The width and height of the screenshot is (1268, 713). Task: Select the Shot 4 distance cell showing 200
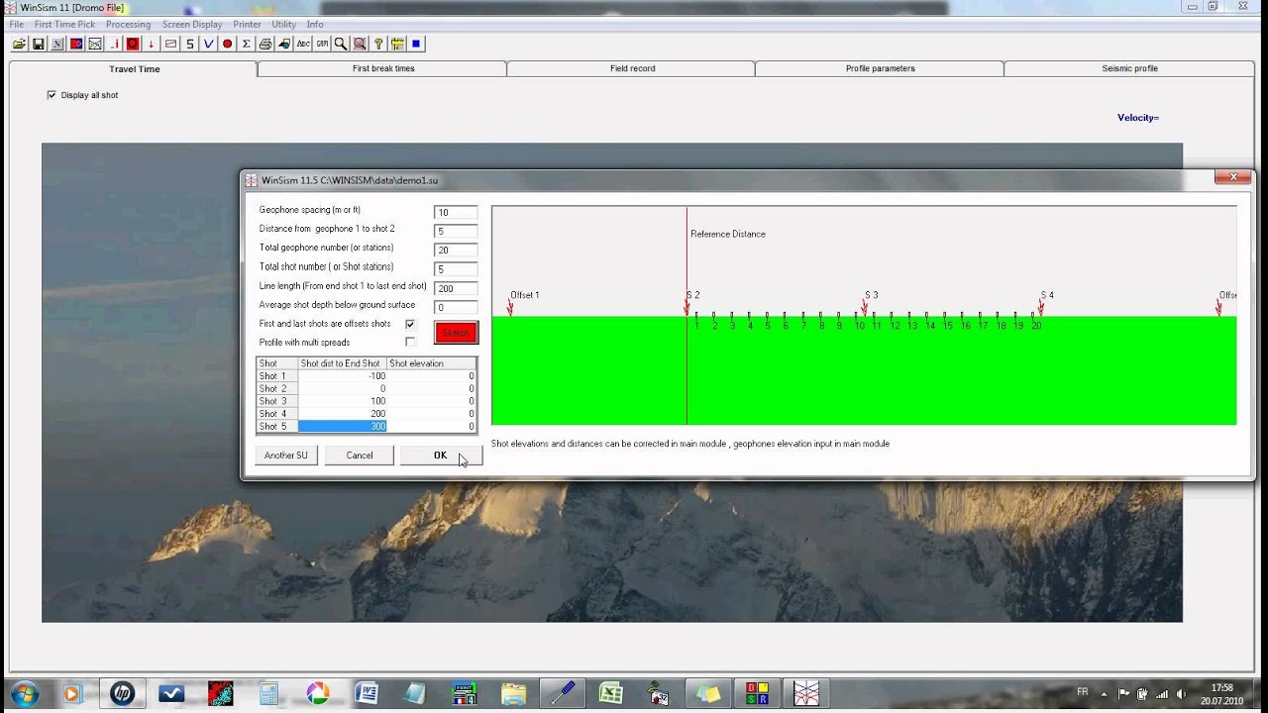click(x=343, y=414)
